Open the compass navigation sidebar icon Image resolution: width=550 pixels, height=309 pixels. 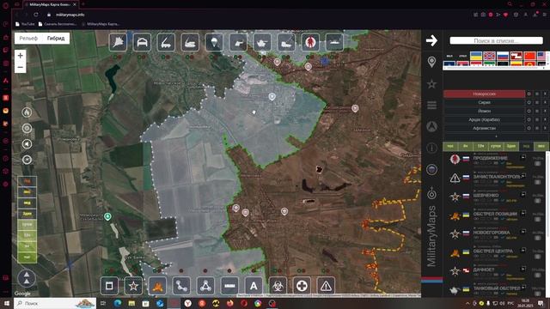coord(431,126)
